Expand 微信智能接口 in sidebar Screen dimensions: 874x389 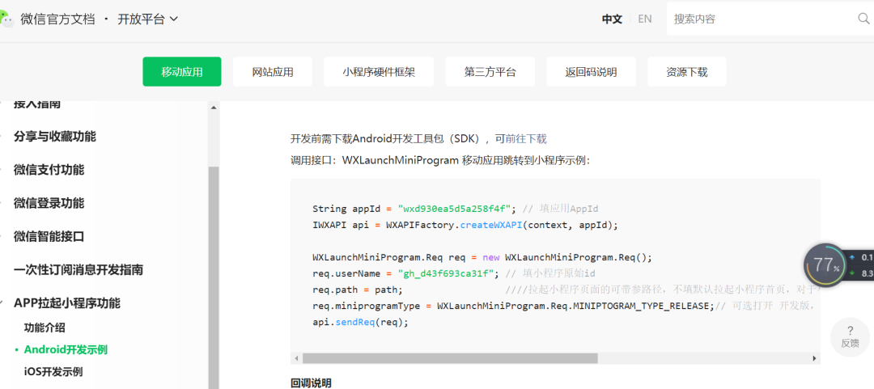tap(49, 237)
